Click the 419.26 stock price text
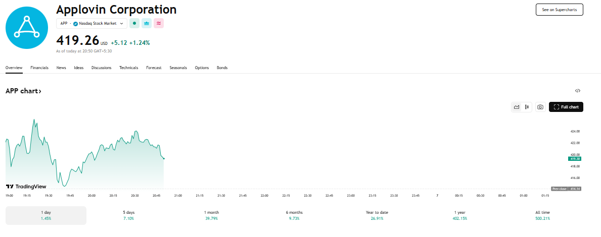Screen dimensions: 601x237 77,40
